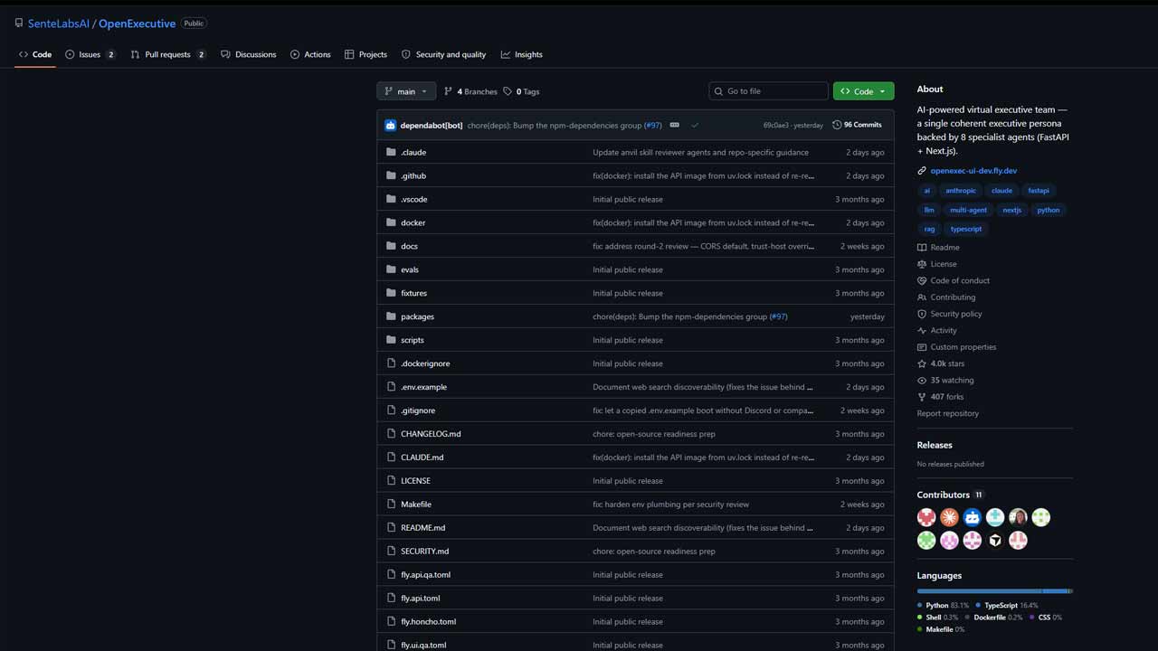Viewport: 1158px width, 651px height.
Task: View the 4 Branches link
Action: pyautogui.click(x=470, y=91)
